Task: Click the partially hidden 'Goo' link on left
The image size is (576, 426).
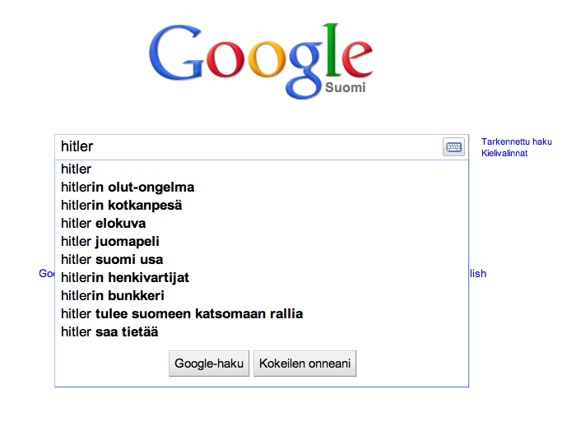Action: click(46, 274)
